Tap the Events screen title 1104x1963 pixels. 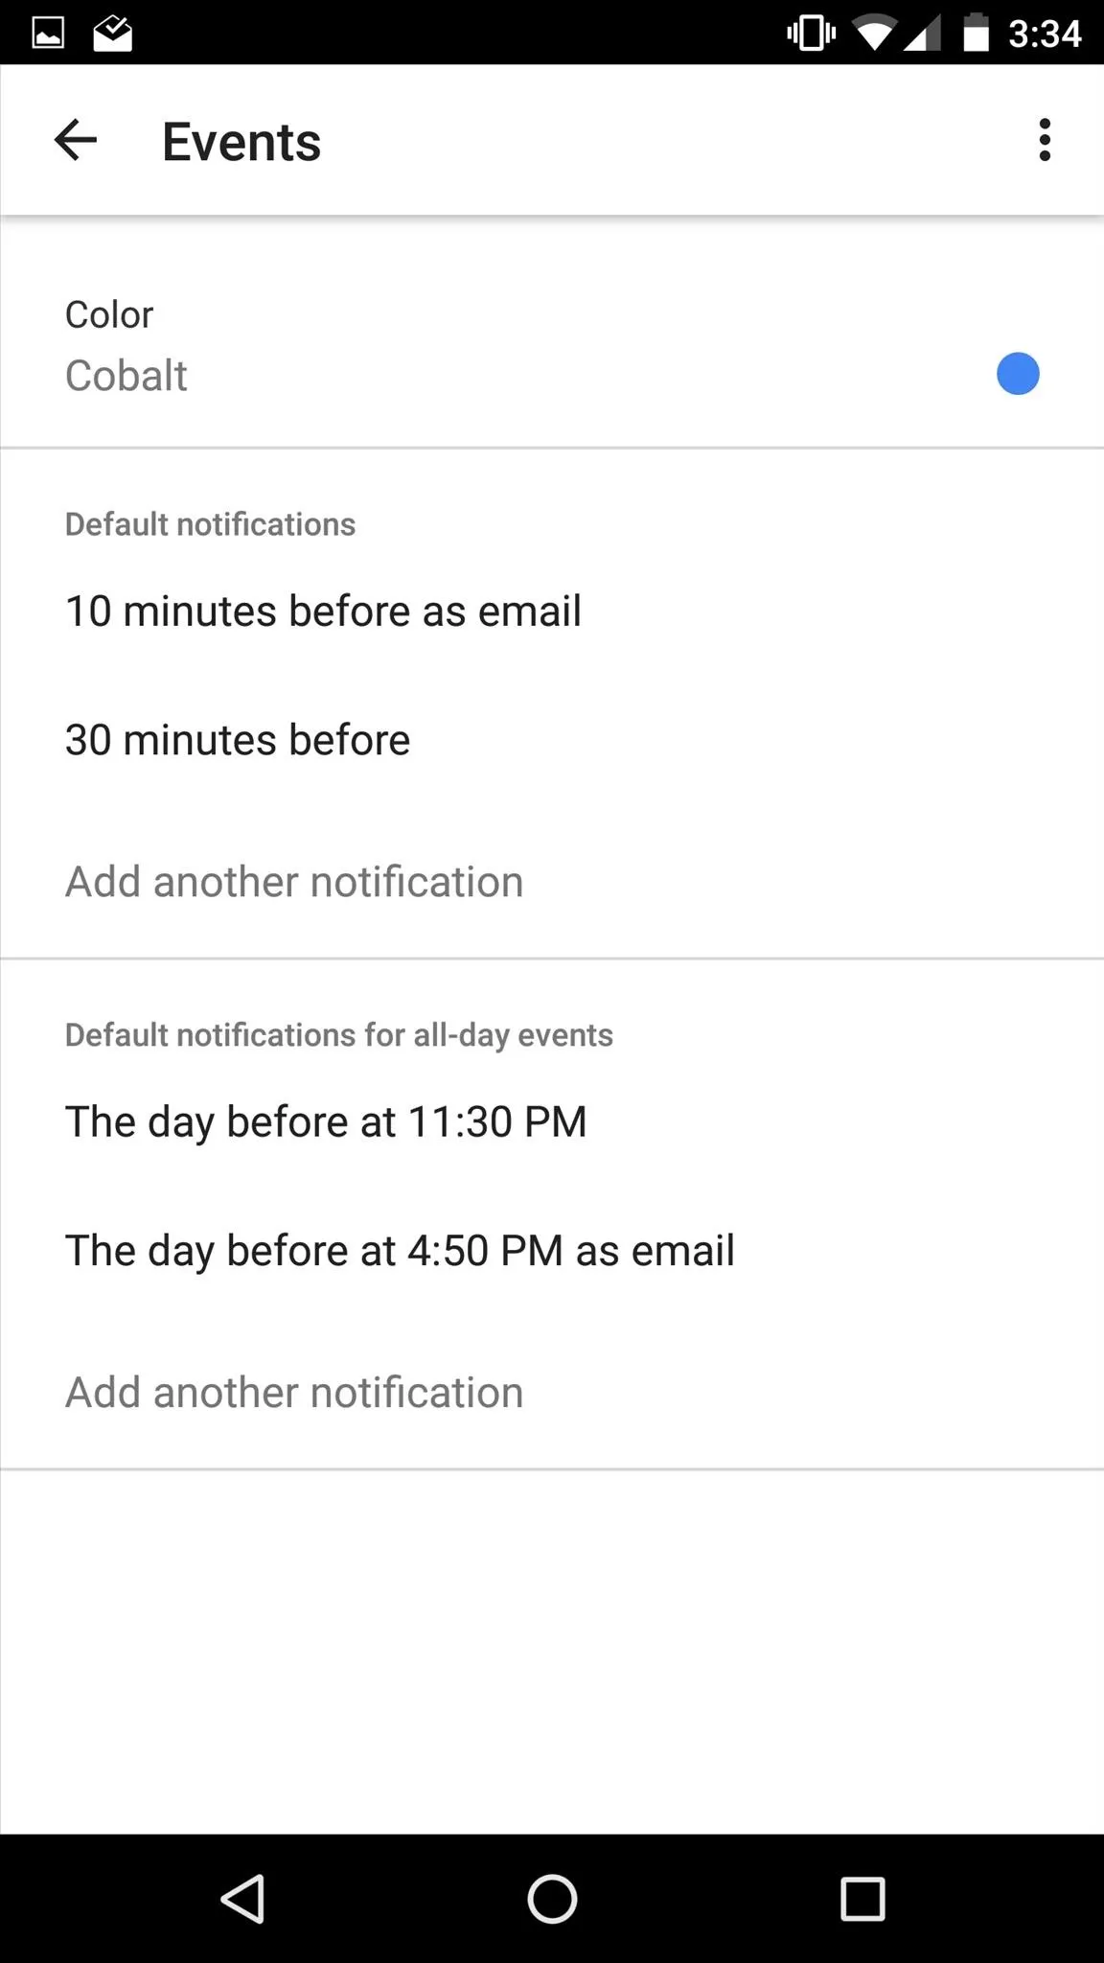pyautogui.click(x=241, y=142)
